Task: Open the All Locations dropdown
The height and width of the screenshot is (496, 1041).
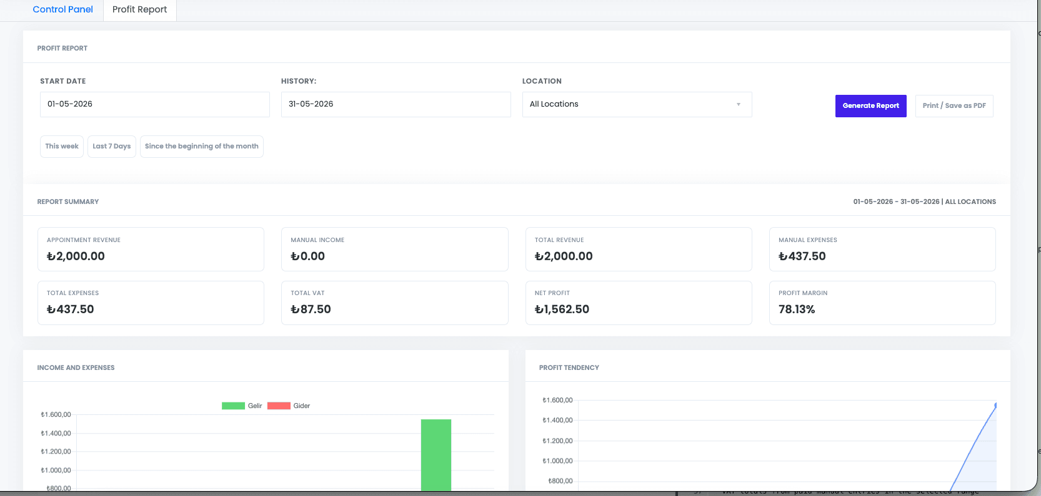Action: pos(637,104)
